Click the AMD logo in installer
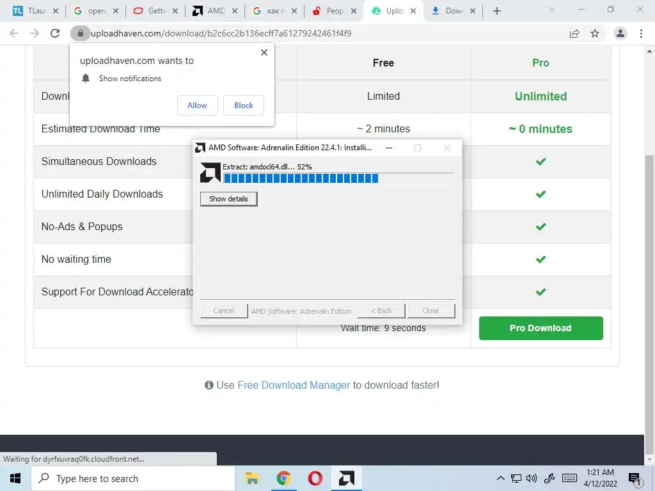Screen dimensions: 655x491 (x=210, y=173)
